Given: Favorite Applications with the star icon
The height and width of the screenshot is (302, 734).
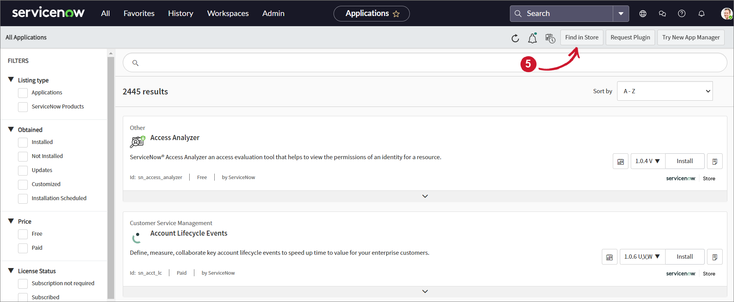Looking at the screenshot, I should (396, 14).
